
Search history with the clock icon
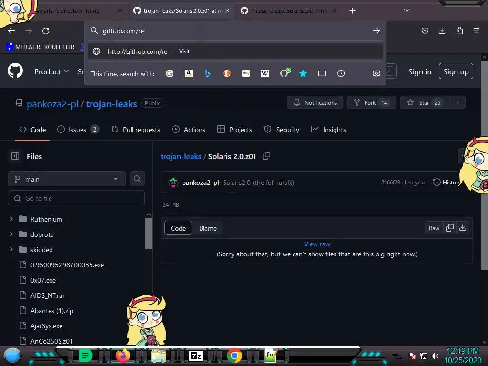(x=341, y=73)
